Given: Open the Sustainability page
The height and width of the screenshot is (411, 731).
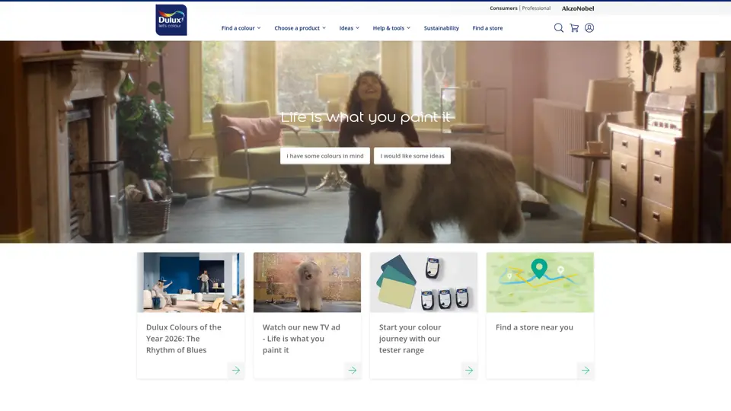Looking at the screenshot, I should tap(441, 28).
